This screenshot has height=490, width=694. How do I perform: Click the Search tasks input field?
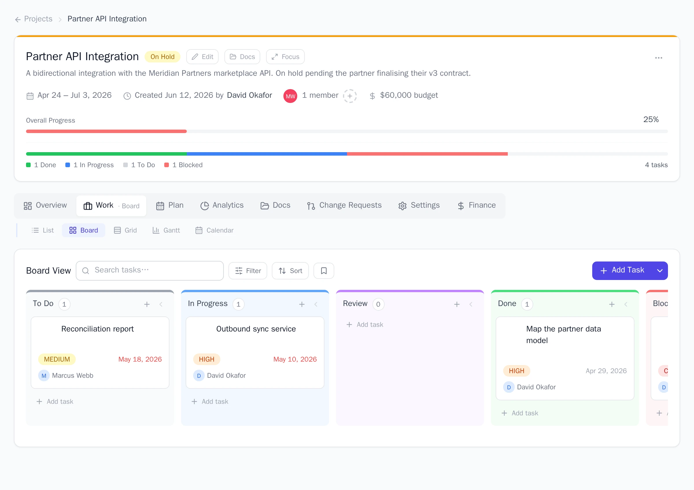click(x=150, y=270)
